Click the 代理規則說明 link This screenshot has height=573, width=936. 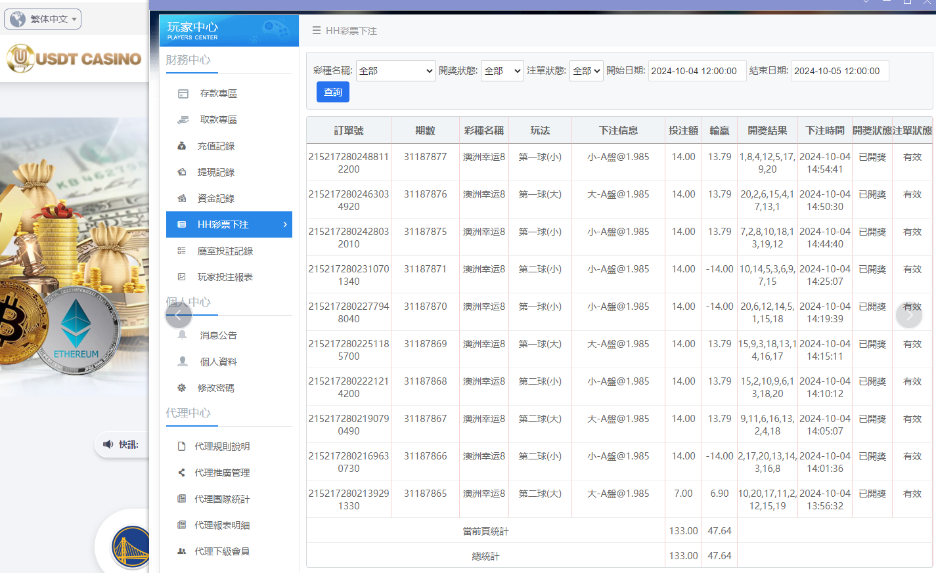point(223,446)
